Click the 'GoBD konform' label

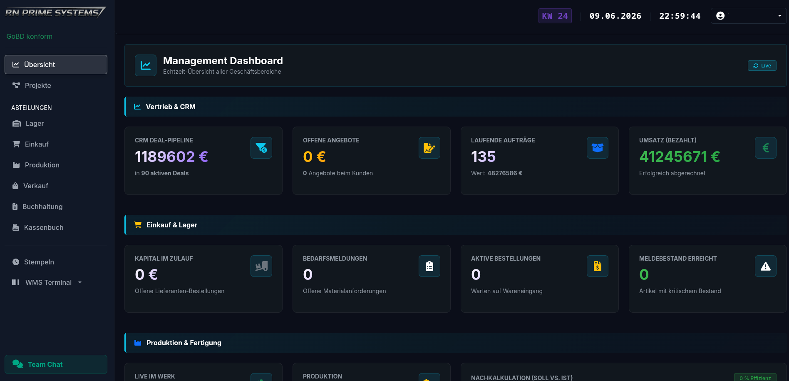[x=30, y=36]
